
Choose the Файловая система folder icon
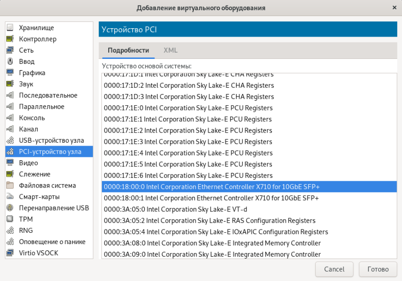coord(10,186)
